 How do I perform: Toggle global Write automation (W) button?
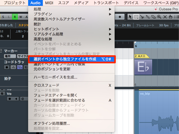21,17
